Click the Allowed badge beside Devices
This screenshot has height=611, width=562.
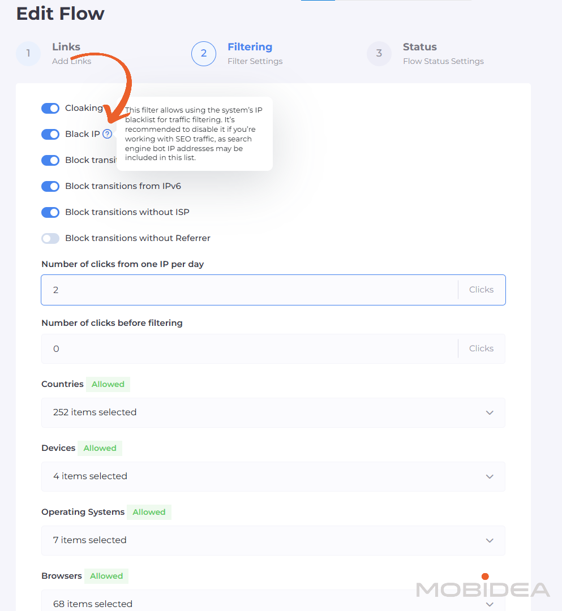(100, 448)
